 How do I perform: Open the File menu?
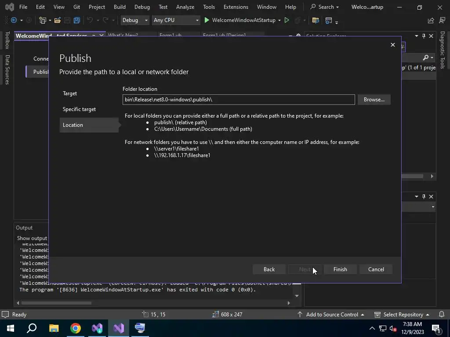(x=23, y=7)
